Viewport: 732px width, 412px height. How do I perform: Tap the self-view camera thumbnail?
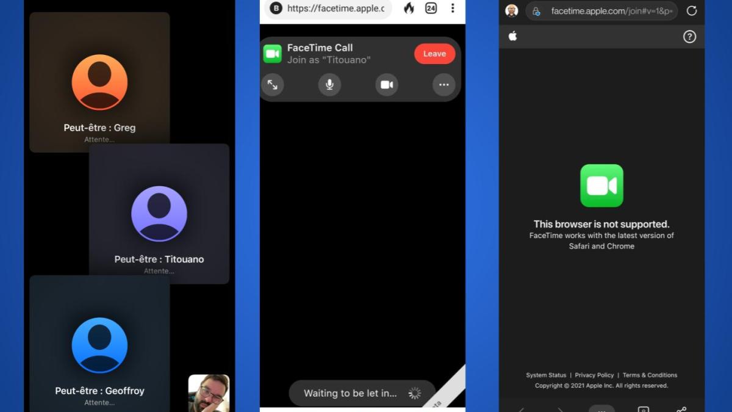coord(209,393)
